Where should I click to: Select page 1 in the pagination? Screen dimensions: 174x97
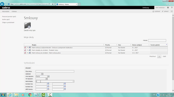pyautogui.click(x=159, y=56)
